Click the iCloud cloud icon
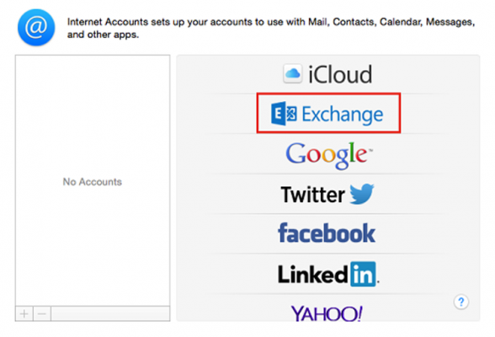The image size is (495, 337). point(293,74)
